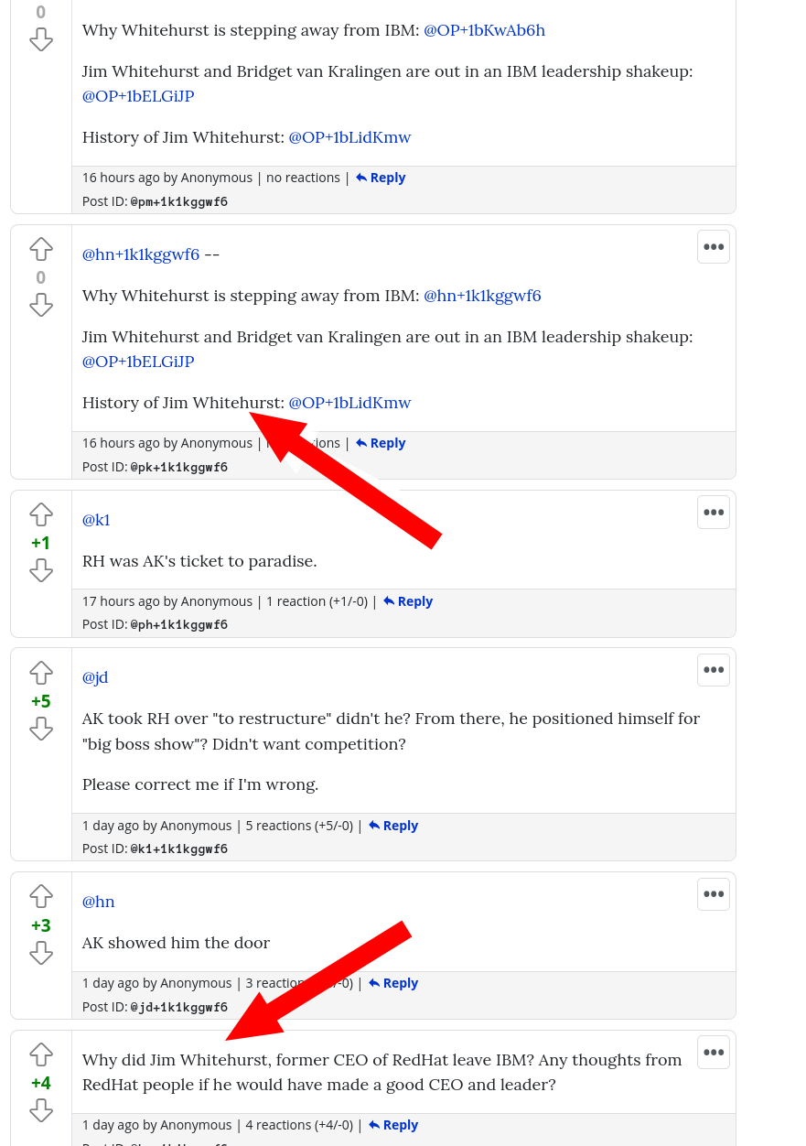Downvote the 'RH was AK's ticket' post
Image resolution: width=806 pixels, height=1146 pixels.
click(41, 570)
